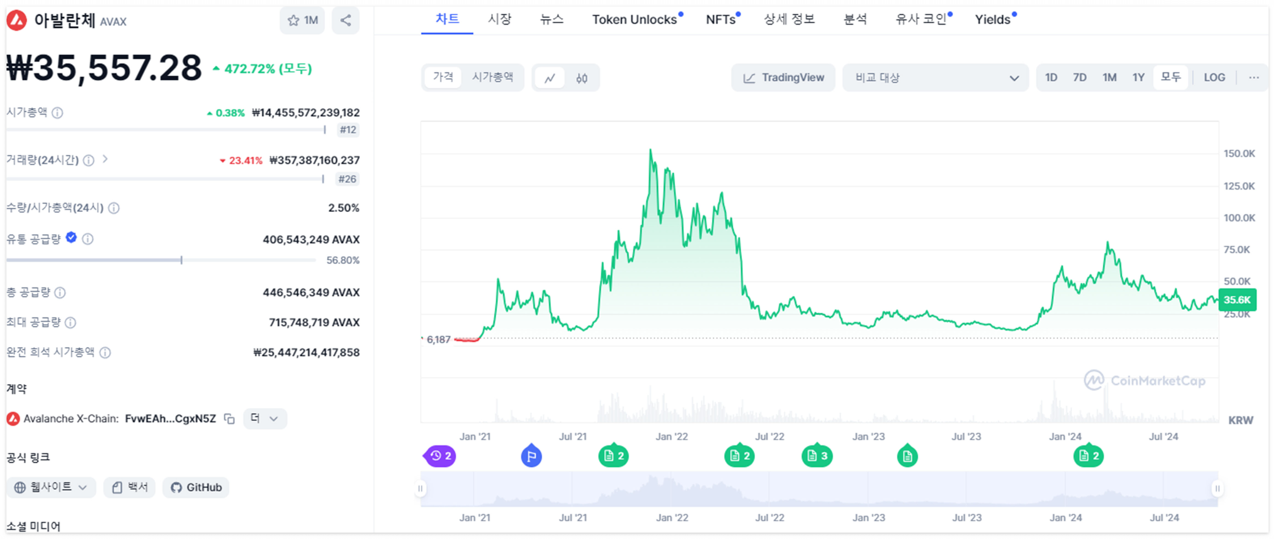Set chart range to 1Y
1275x539 pixels.
coord(1139,78)
